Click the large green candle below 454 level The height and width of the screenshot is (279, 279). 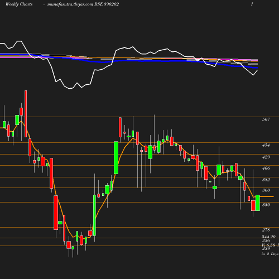click(116, 158)
